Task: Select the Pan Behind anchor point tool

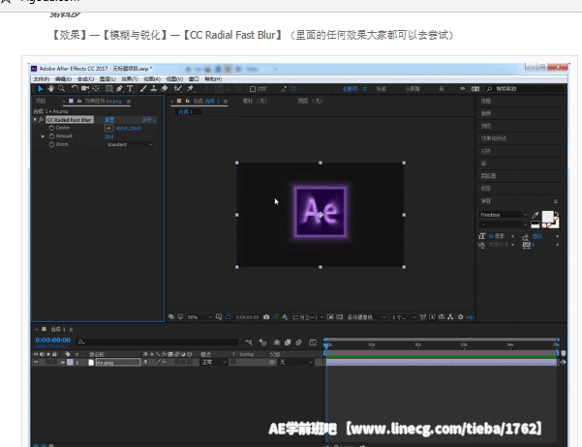Action: [96, 89]
